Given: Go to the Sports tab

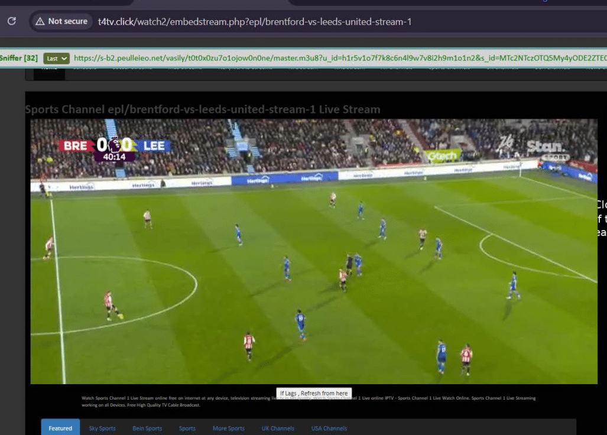Looking at the screenshot, I should (x=187, y=428).
